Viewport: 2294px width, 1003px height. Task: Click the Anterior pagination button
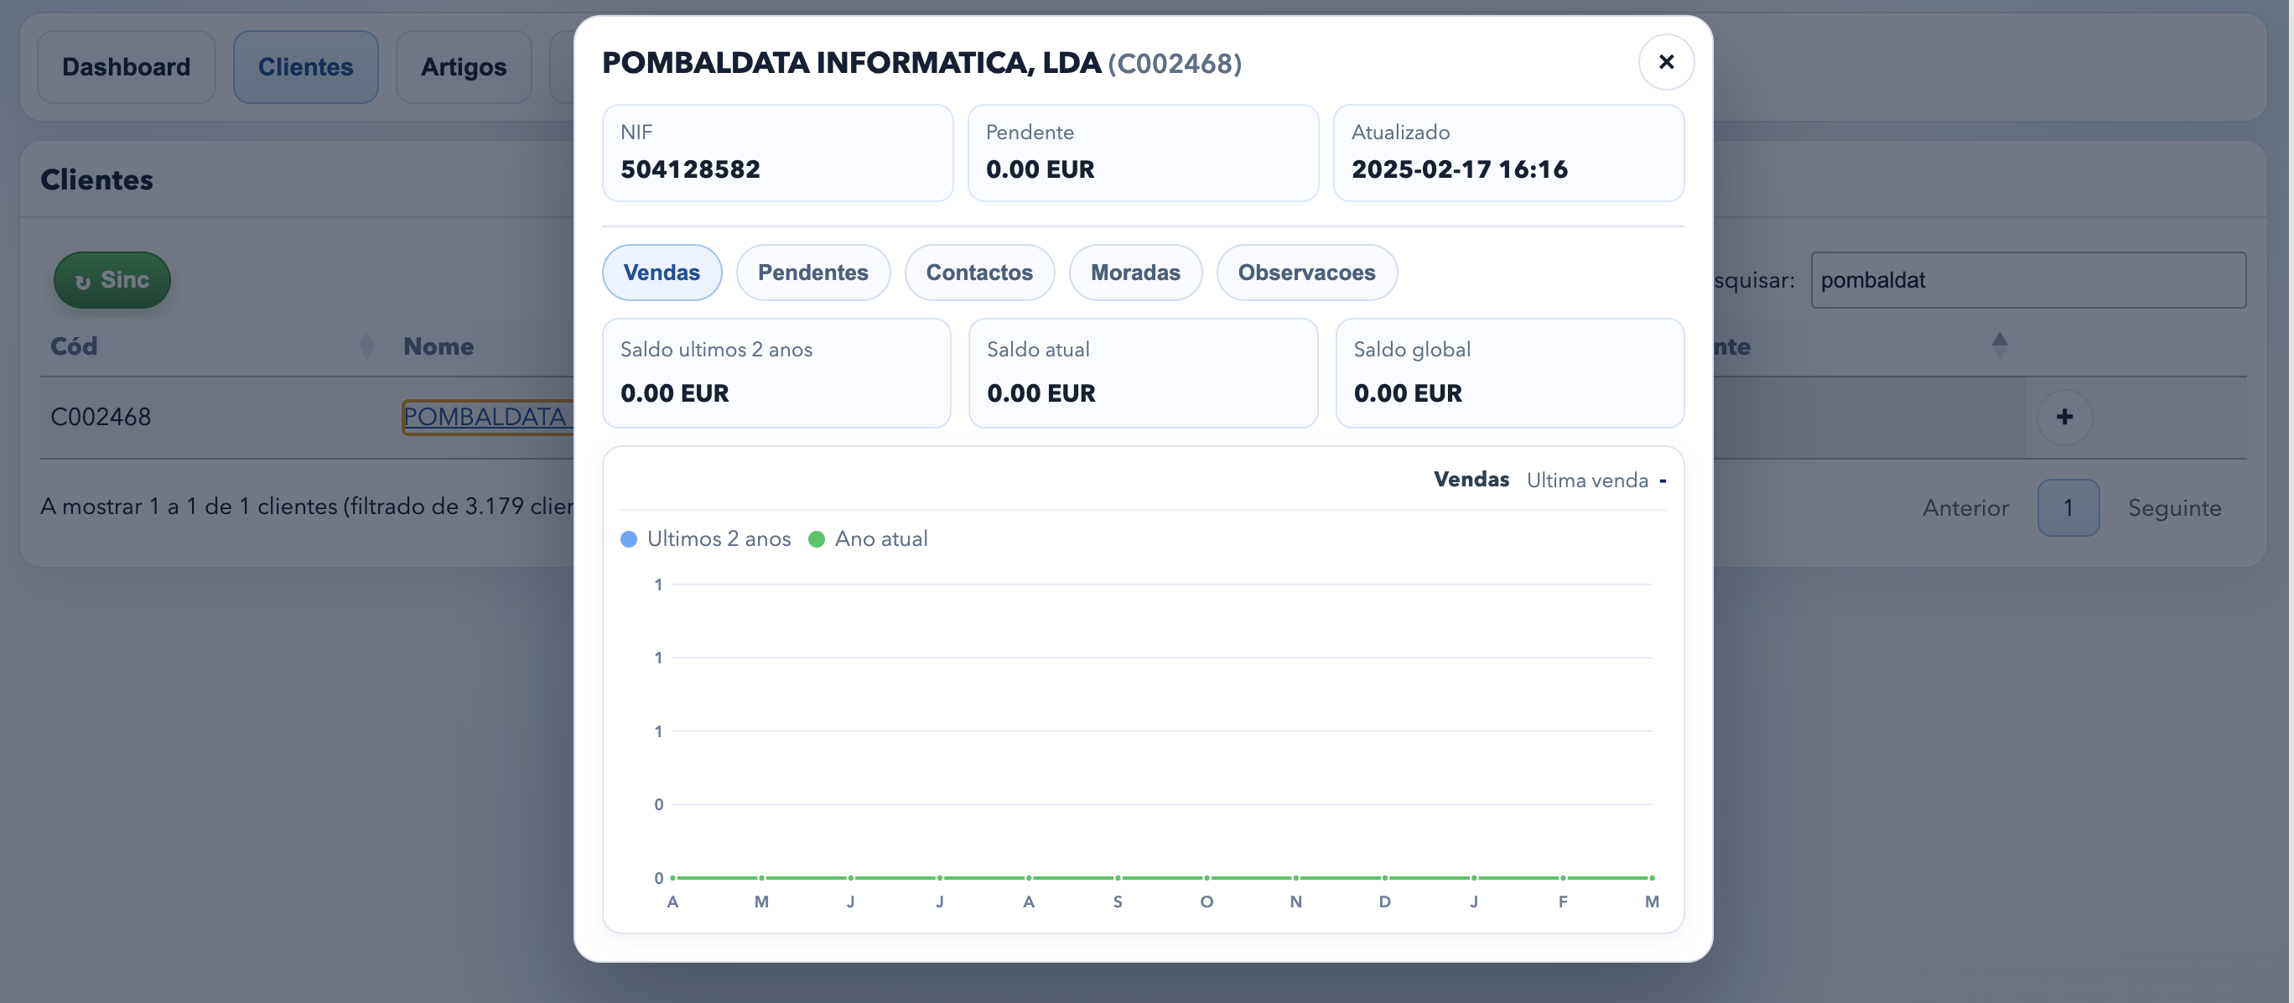[1965, 507]
